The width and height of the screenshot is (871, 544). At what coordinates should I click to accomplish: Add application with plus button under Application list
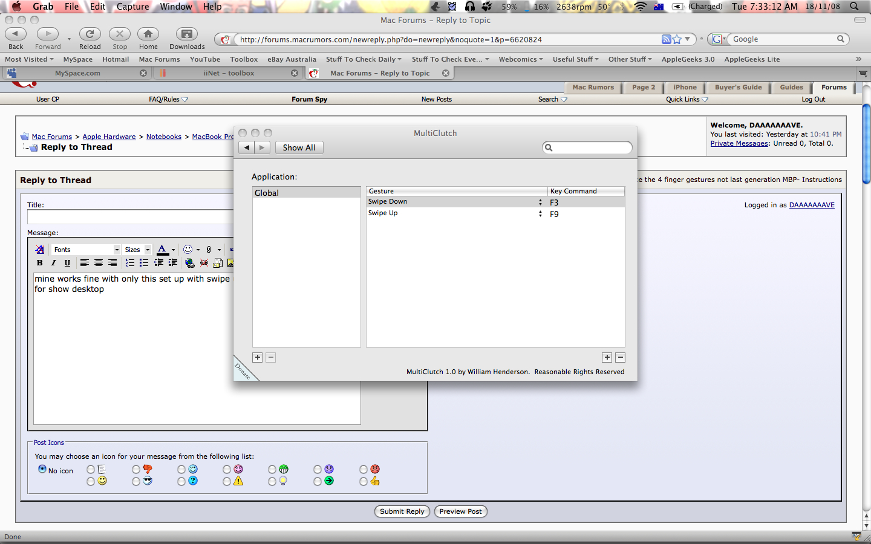point(258,357)
